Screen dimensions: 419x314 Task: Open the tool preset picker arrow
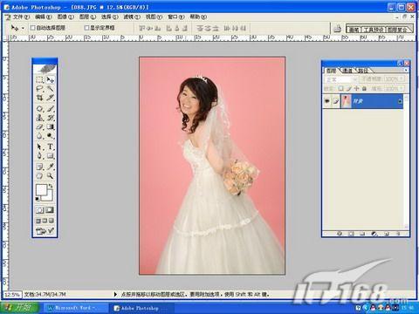[x=23, y=28]
